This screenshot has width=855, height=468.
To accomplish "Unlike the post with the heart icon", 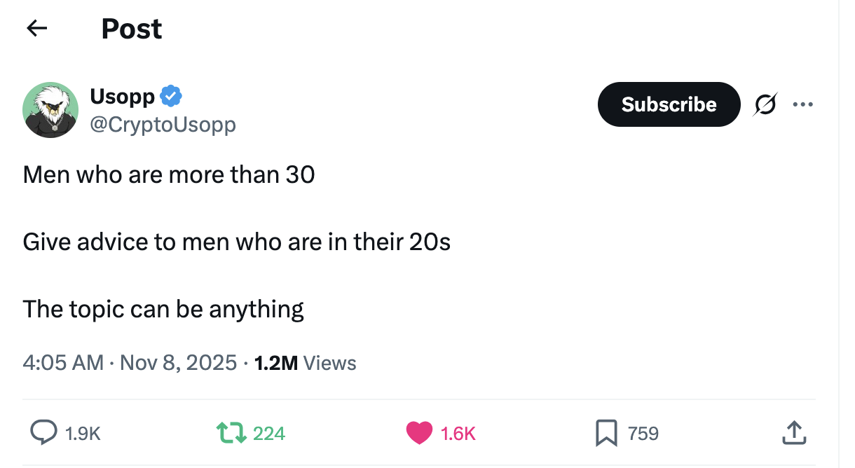I will [x=419, y=433].
